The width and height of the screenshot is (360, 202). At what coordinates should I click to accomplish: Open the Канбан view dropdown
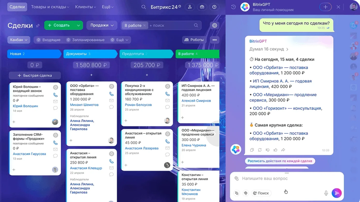18,40
